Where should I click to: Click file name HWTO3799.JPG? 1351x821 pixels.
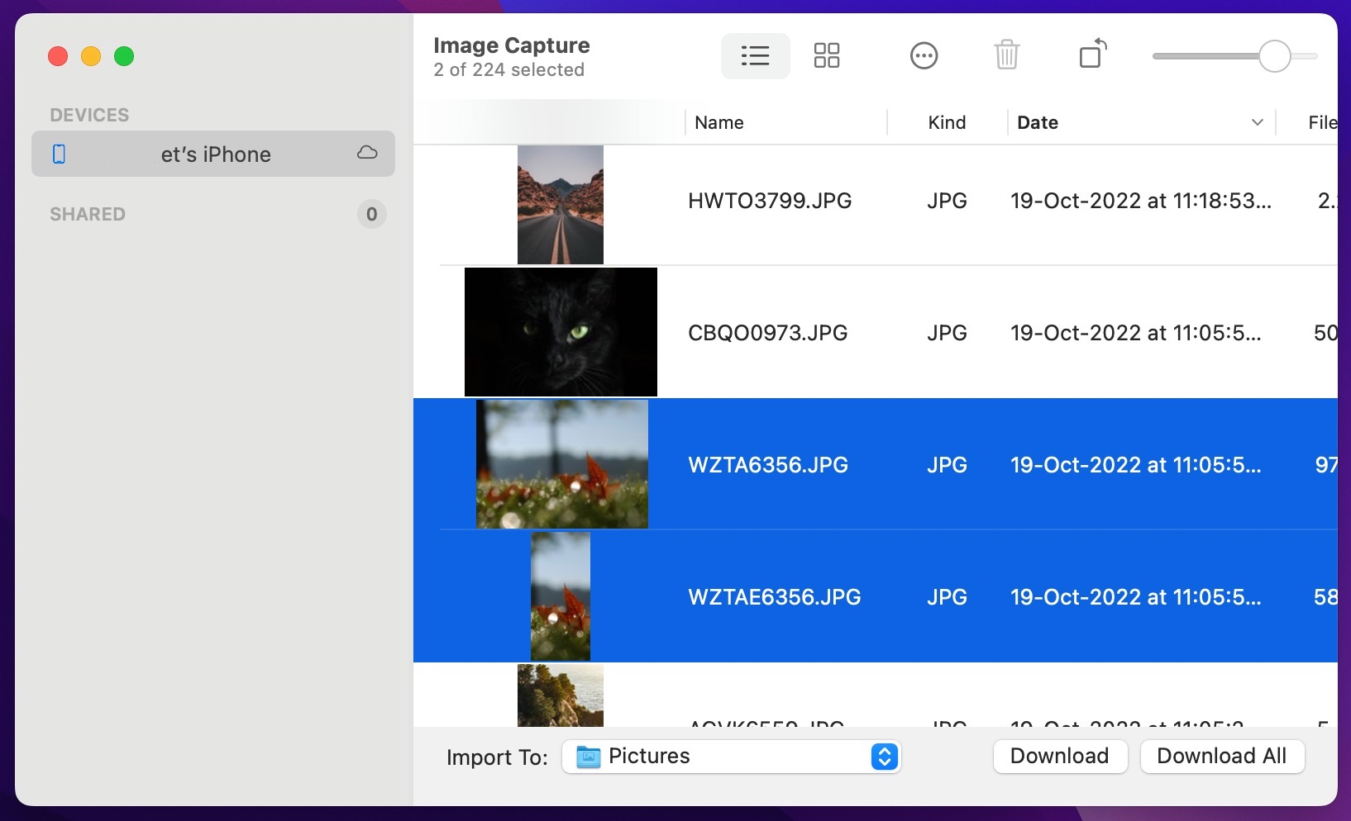pos(770,201)
